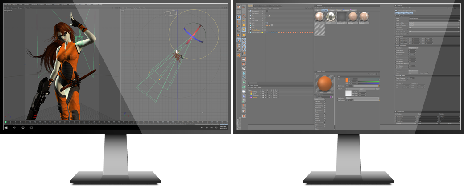Open the Cameras menu in Perspective viewport
Image resolution: width=464 pixels, height=186 pixels.
14,8
